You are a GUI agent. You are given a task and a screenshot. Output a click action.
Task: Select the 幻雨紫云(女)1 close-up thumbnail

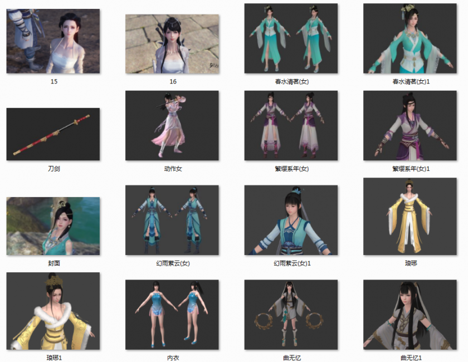pyautogui.click(x=291, y=220)
